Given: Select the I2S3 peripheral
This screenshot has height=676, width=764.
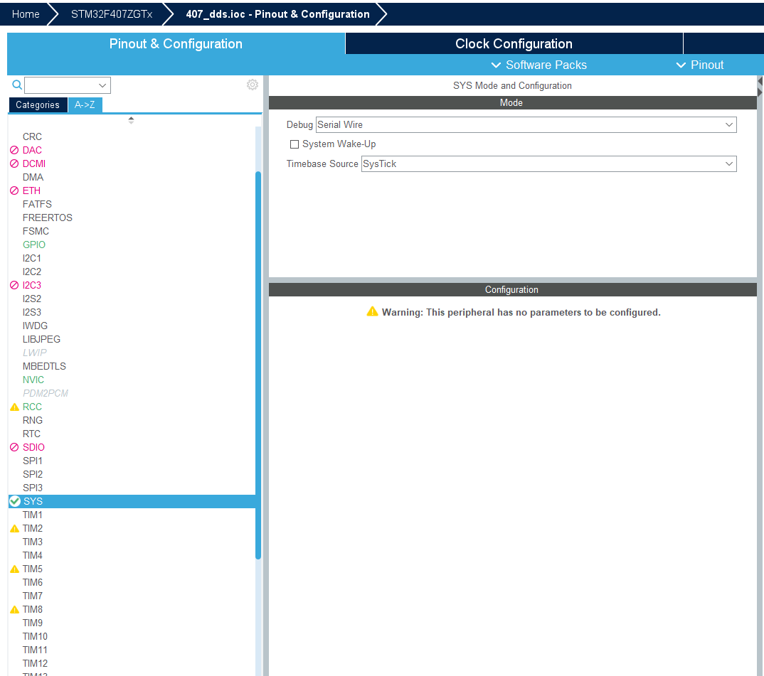Looking at the screenshot, I should (32, 312).
